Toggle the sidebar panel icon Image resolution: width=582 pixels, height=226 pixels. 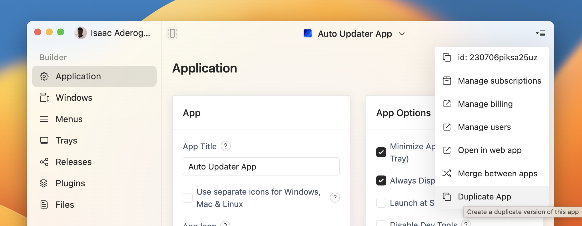click(172, 33)
